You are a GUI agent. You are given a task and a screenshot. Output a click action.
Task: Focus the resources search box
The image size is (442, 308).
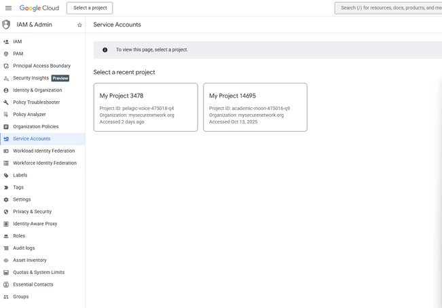pos(388,8)
